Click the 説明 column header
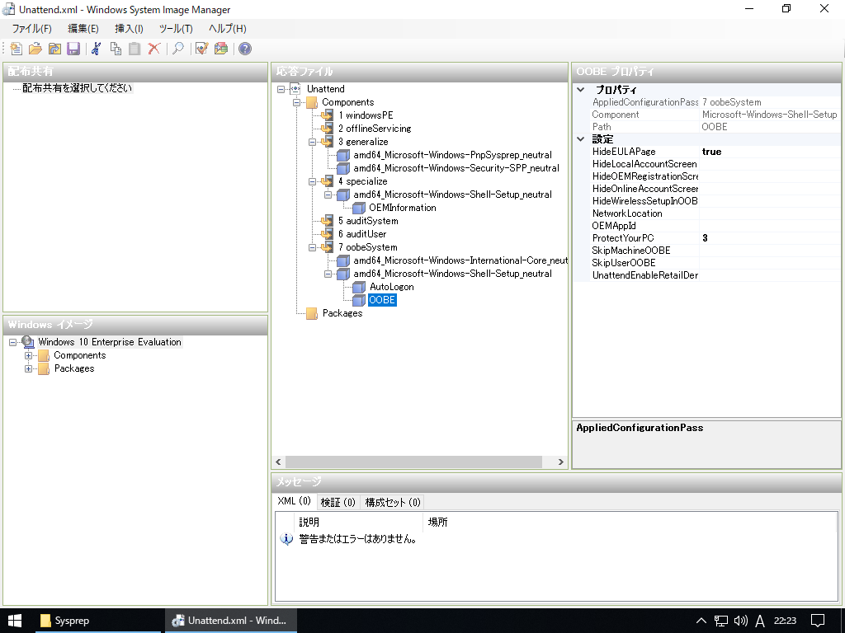 (360, 522)
